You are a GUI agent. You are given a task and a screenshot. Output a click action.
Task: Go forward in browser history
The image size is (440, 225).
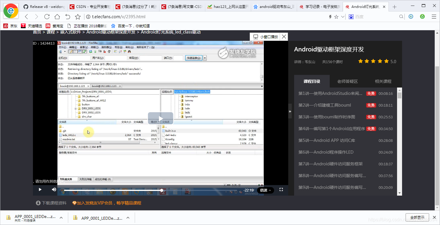36,17
